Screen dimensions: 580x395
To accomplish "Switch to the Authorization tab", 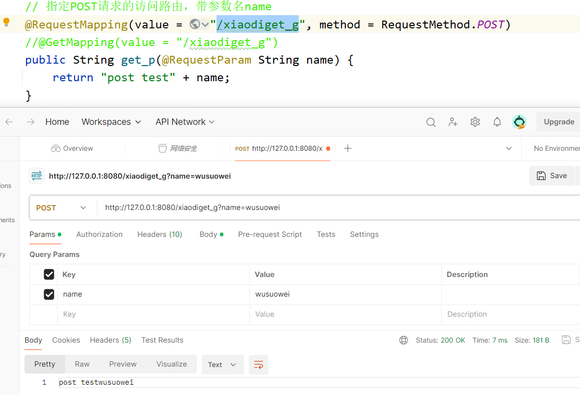I will (99, 234).
